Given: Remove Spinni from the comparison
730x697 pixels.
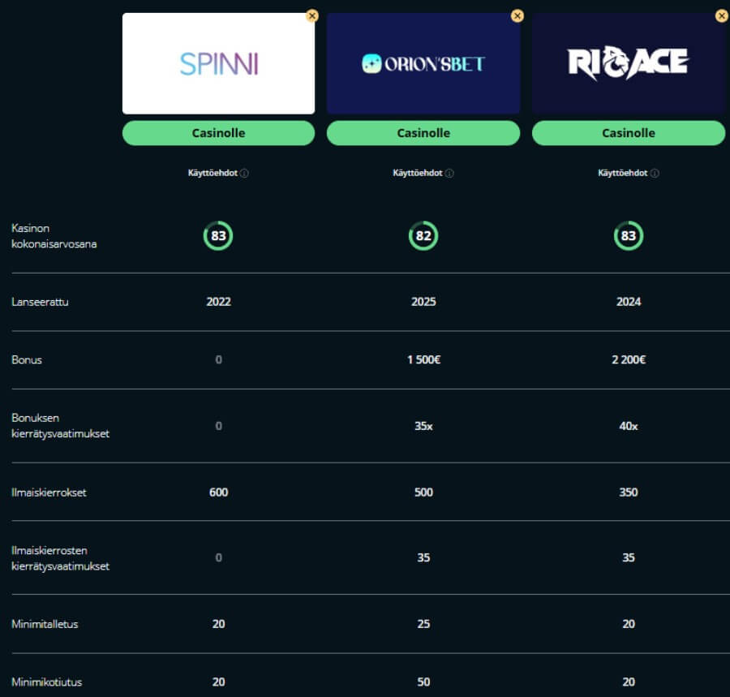Looking at the screenshot, I should click(x=312, y=16).
